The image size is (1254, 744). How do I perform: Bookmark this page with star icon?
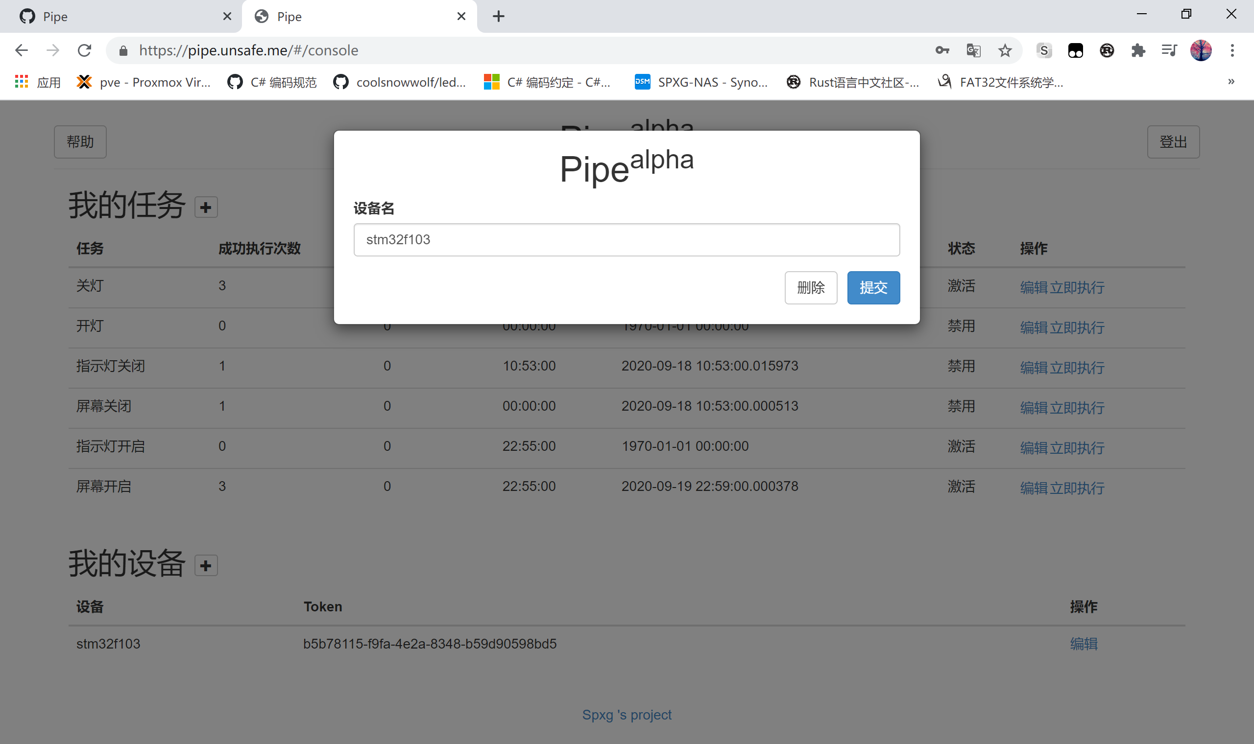(x=1004, y=50)
